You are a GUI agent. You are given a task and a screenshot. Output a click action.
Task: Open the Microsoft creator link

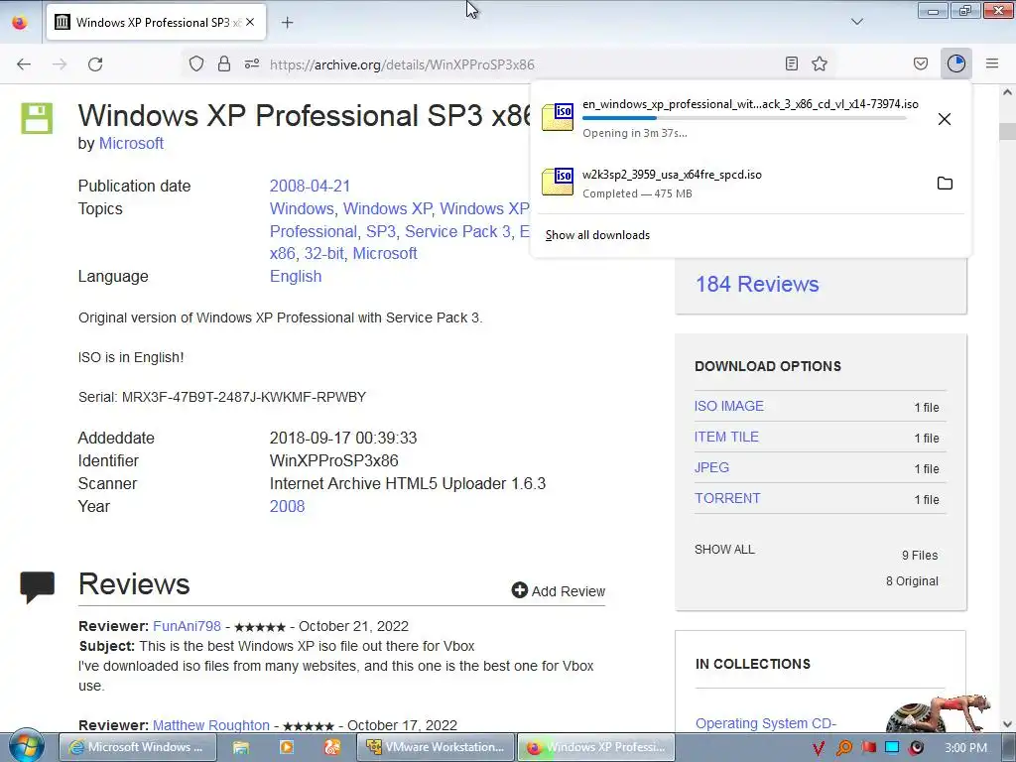[x=131, y=143]
